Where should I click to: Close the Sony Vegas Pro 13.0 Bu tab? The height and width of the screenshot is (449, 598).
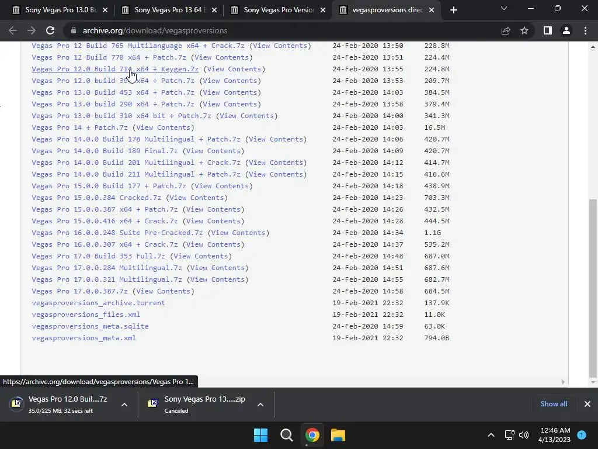105,11
